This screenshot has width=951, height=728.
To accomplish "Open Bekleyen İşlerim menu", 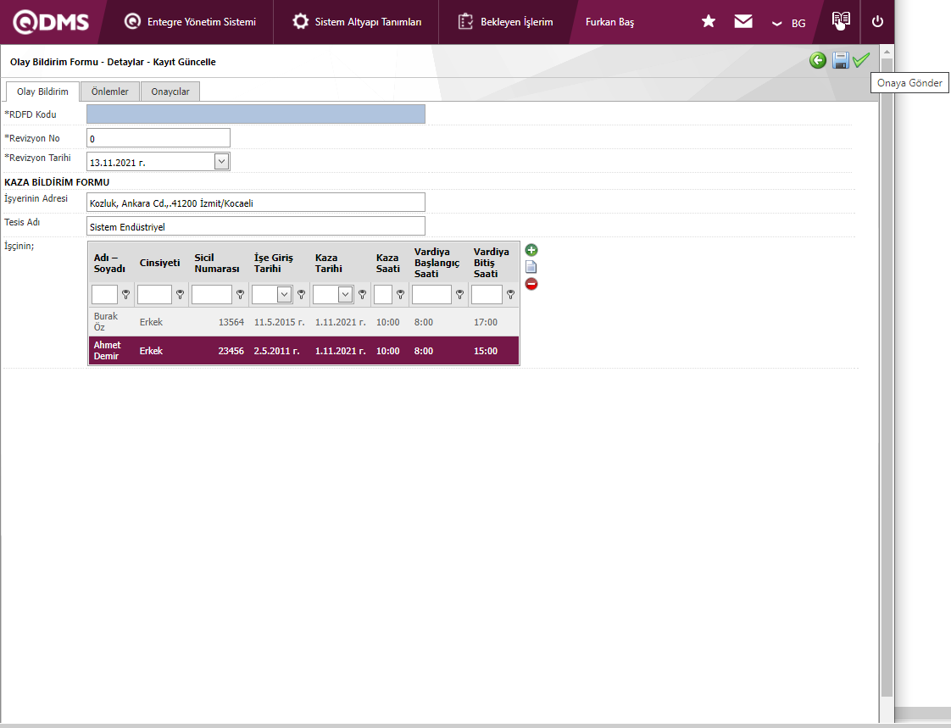I will 505,22.
